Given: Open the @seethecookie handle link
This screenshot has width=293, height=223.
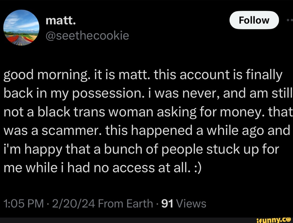Looking at the screenshot, I should [87, 35].
